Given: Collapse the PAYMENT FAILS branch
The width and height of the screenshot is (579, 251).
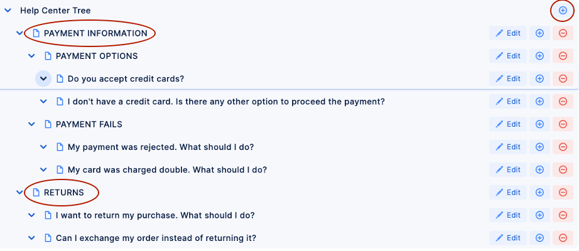Looking at the screenshot, I should coord(31,124).
